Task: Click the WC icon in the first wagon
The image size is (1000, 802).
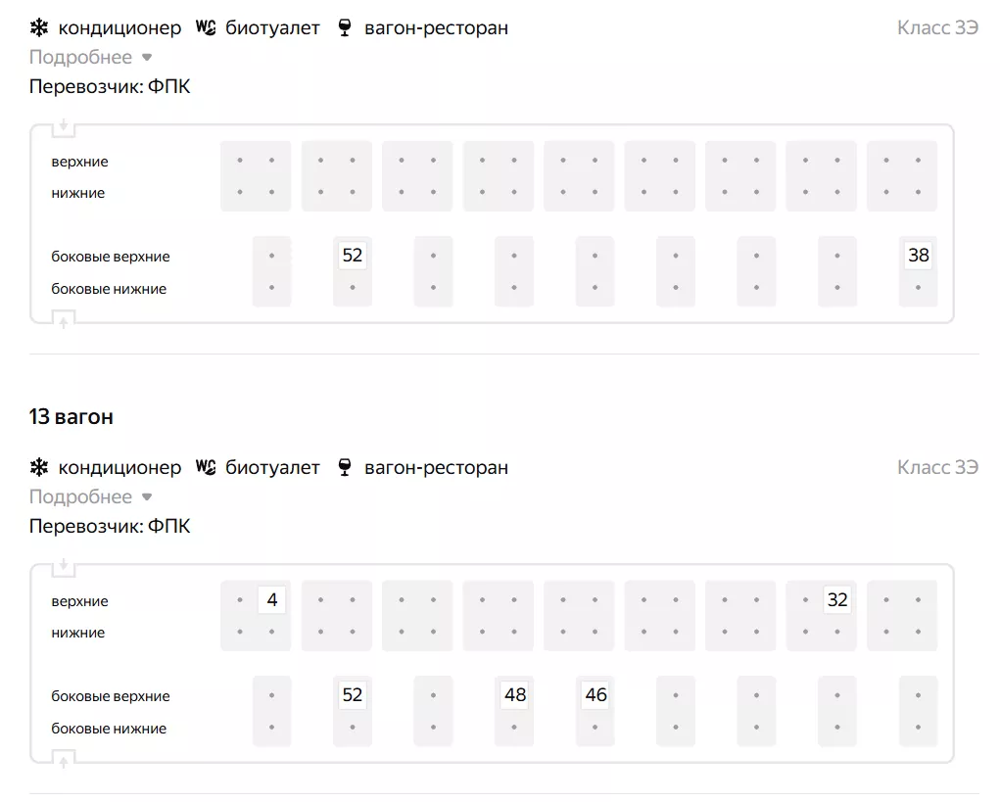Action: [x=206, y=27]
